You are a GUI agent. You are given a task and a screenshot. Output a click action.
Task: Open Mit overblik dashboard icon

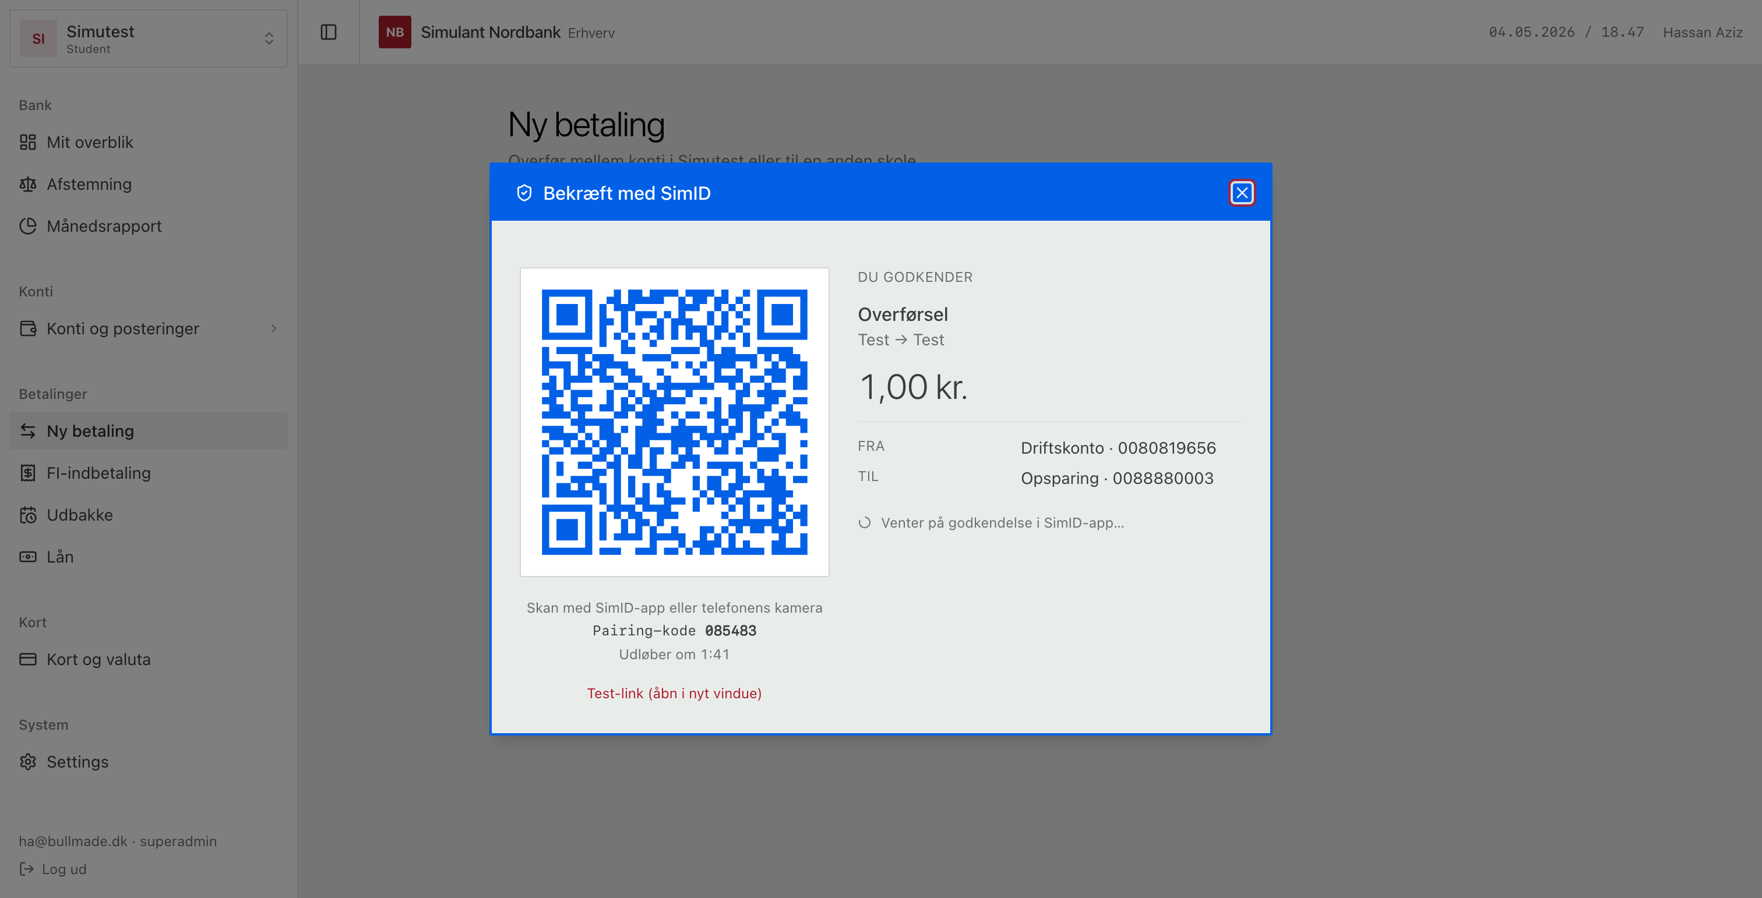28,142
